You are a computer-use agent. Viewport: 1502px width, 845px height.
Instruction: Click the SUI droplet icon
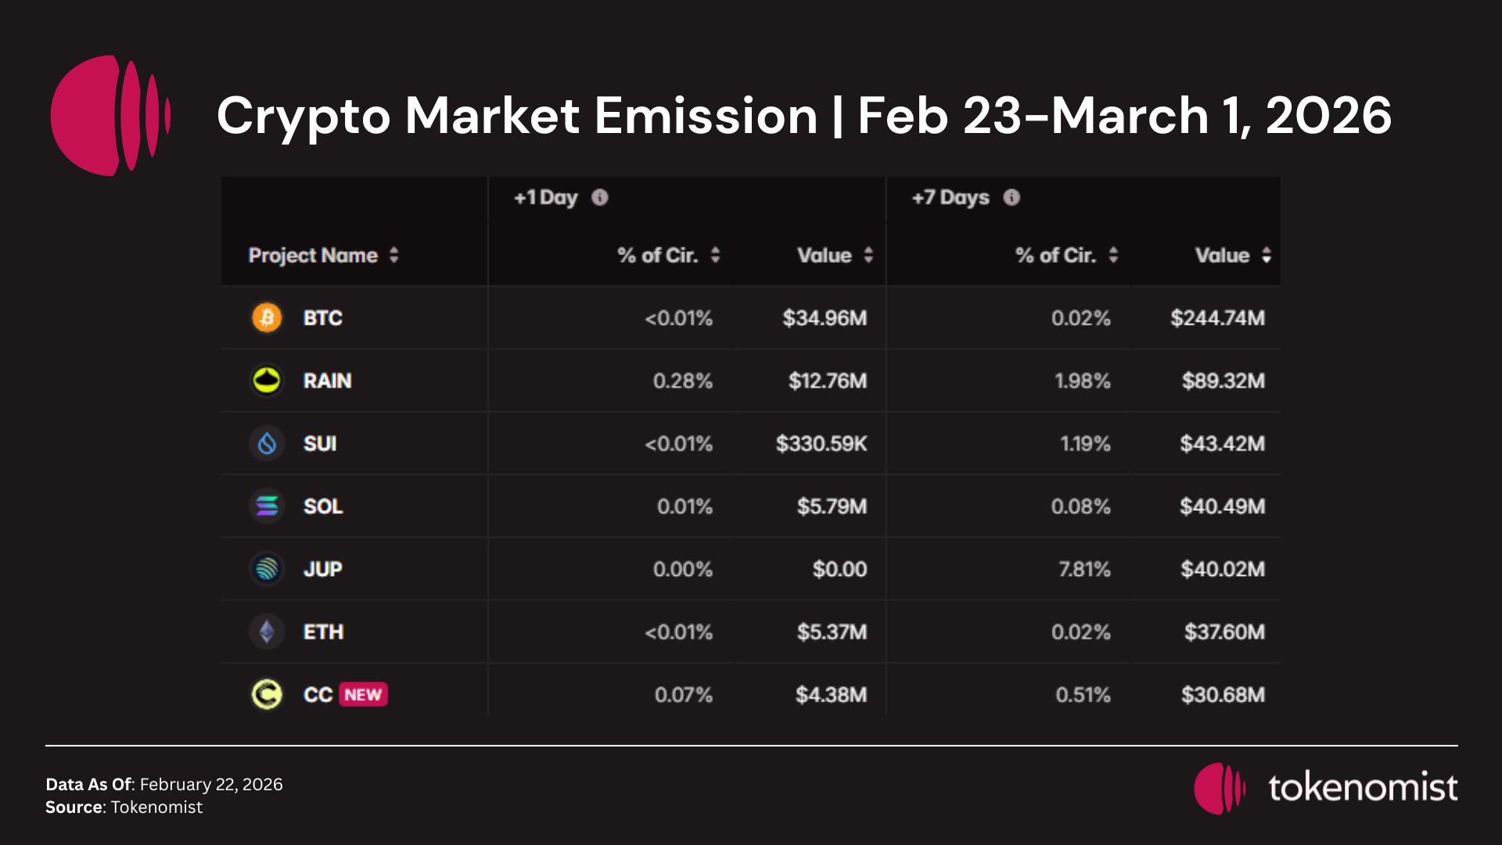click(267, 444)
